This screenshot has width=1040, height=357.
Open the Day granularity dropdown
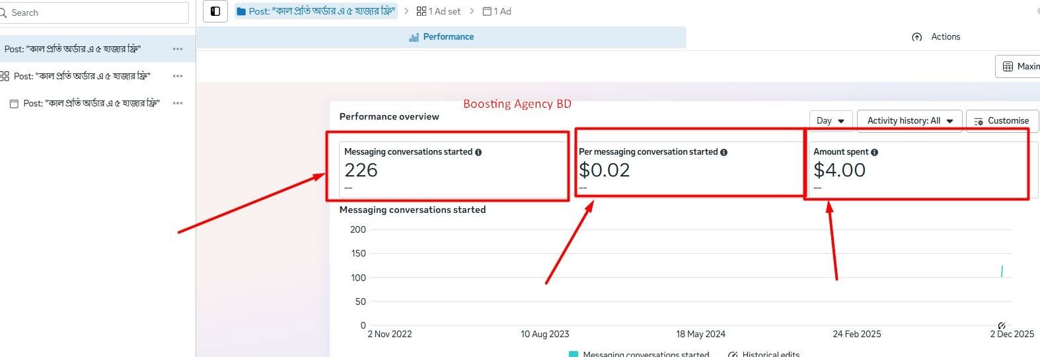tap(831, 120)
